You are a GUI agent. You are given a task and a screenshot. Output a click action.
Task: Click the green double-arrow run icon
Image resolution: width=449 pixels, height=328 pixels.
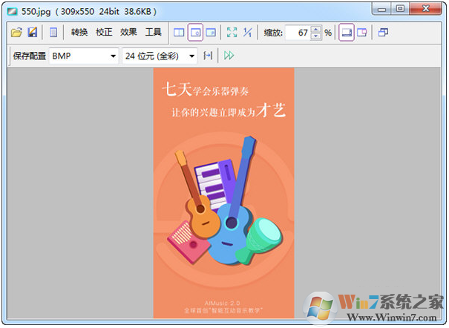[x=229, y=56]
